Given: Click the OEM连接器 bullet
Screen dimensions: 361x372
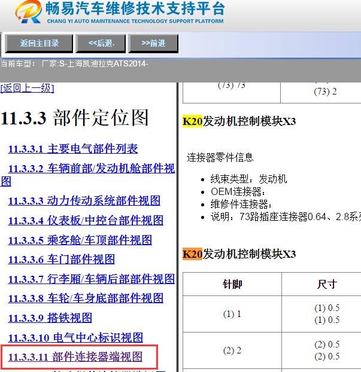Looking at the screenshot, I should tap(238, 191).
